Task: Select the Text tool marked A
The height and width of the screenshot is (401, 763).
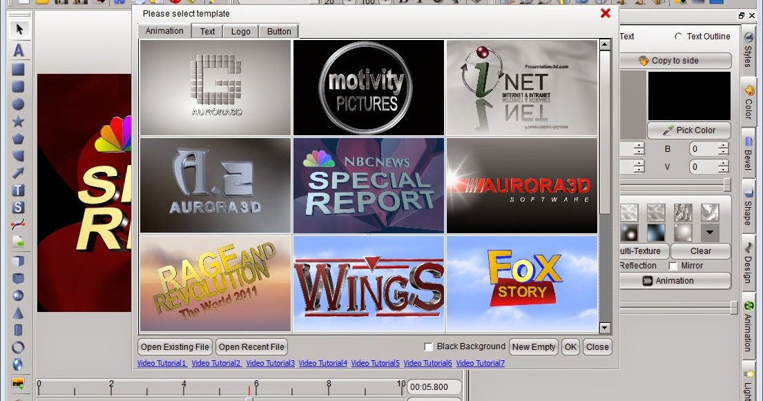Action: (x=21, y=50)
